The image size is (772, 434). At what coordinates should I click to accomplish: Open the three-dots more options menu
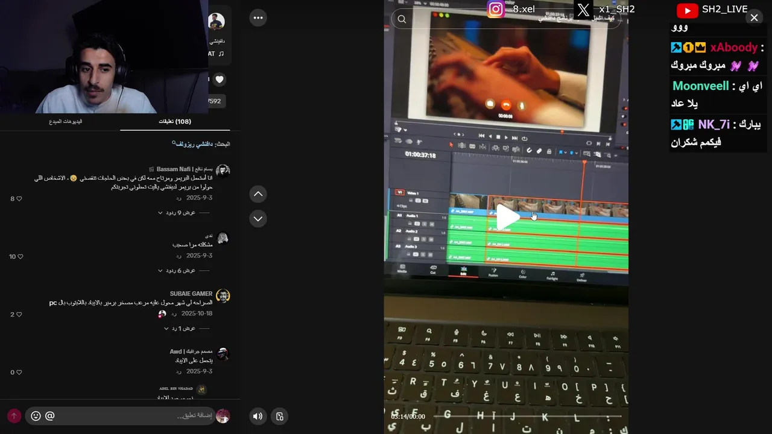tap(258, 18)
